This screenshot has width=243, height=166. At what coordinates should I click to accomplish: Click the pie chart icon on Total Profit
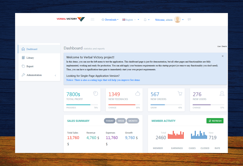click(96, 93)
